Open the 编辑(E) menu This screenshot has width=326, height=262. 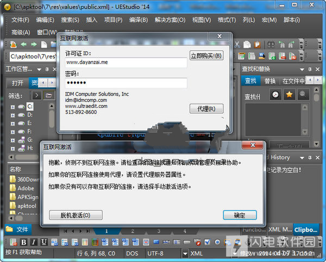[45, 20]
